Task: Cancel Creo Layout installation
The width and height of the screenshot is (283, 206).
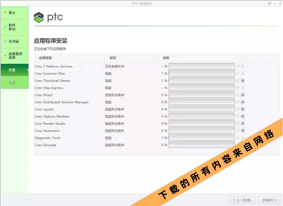Action: coord(243,109)
